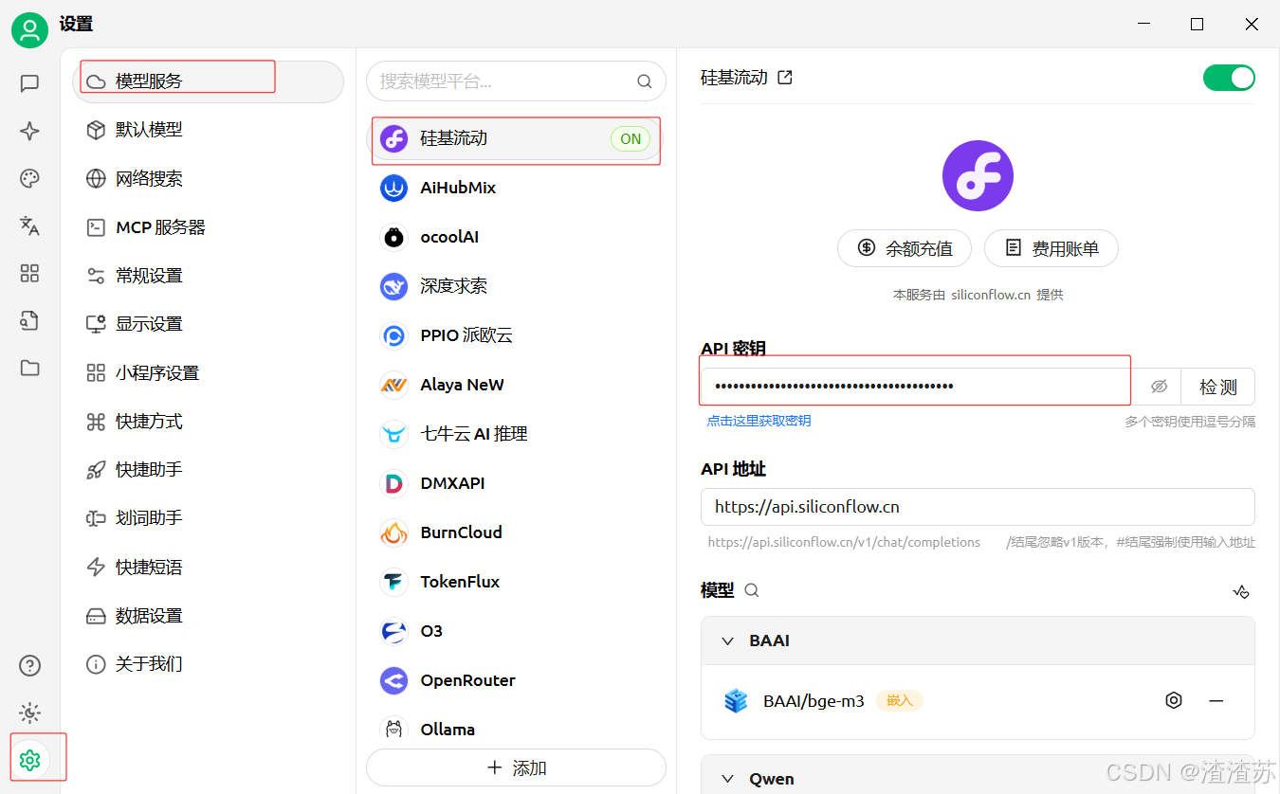Click 点击这里获取密钥 link
1280x794 pixels.
pyautogui.click(x=759, y=421)
